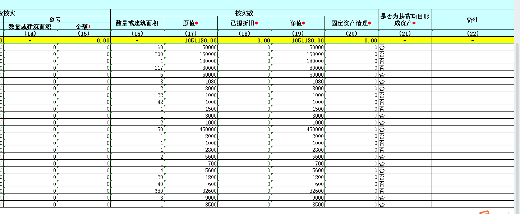This screenshot has height=214, width=520.
Task: Click column index cell (21)
Action: point(405,33)
